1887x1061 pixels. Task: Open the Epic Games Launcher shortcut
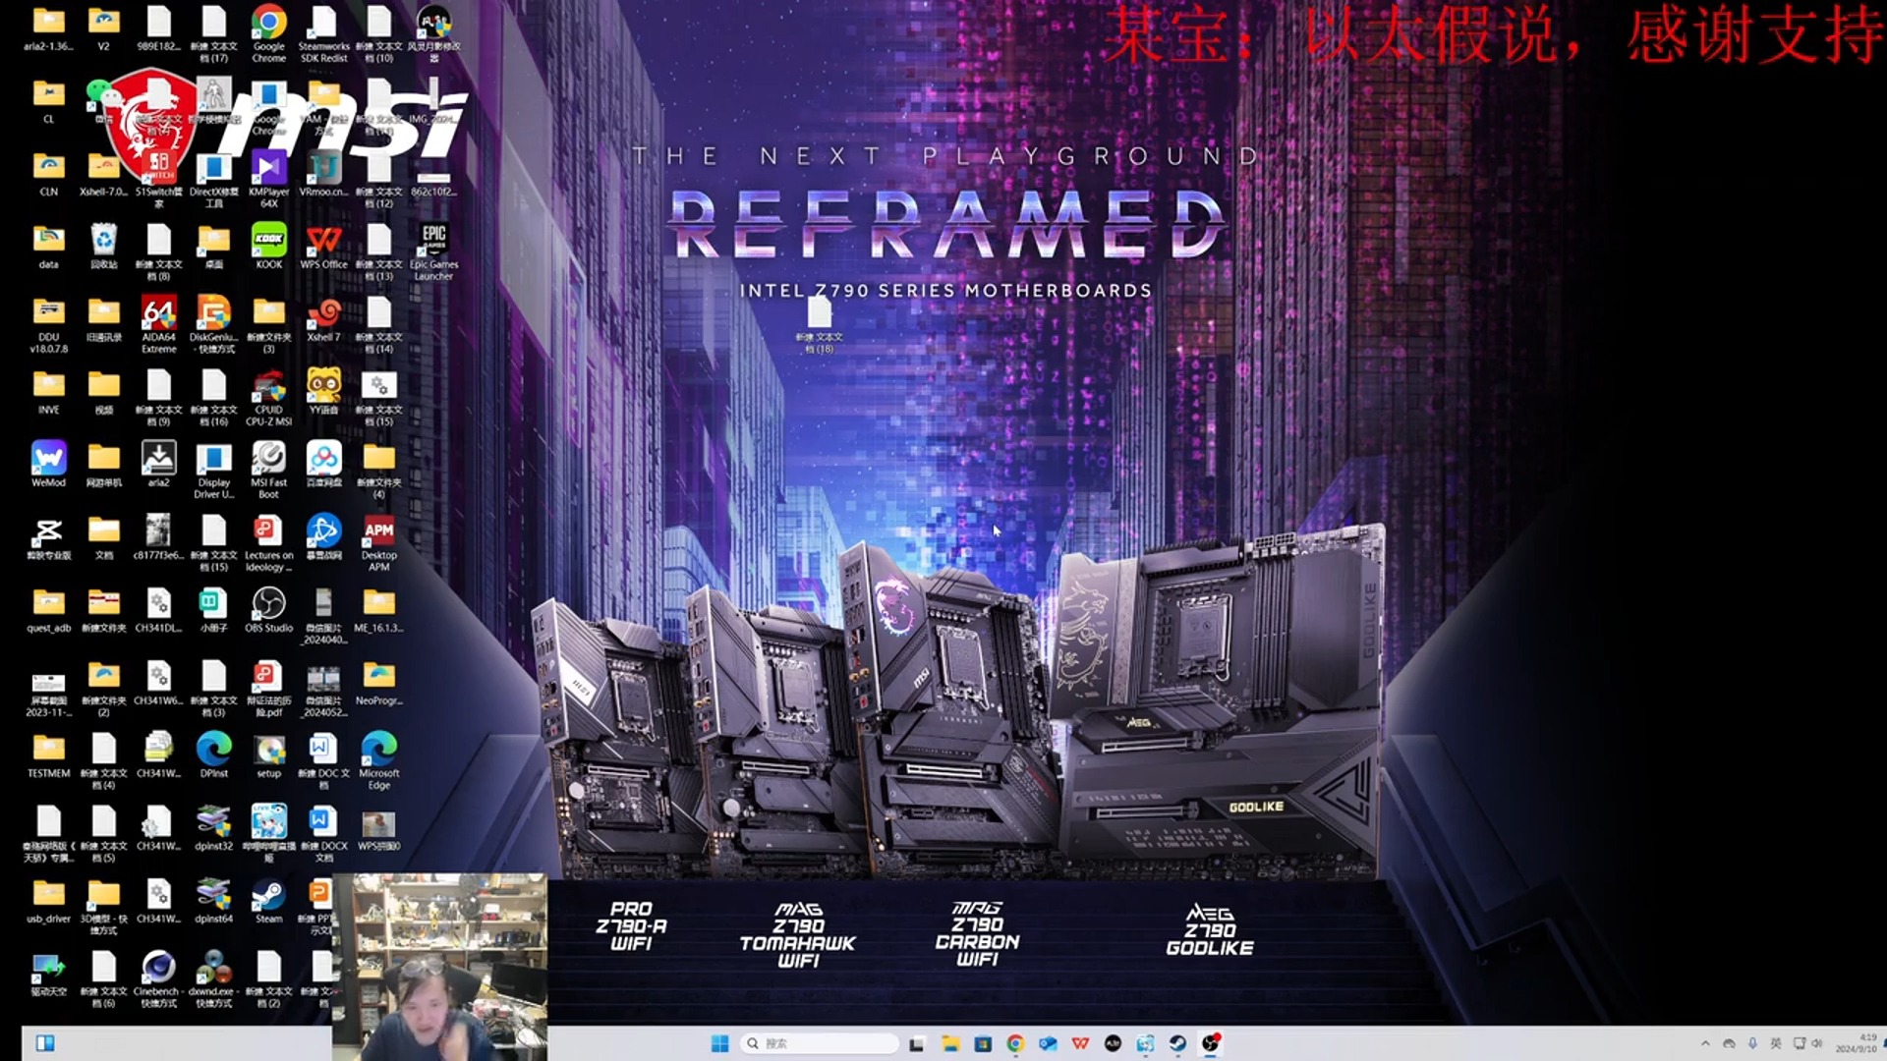click(433, 251)
